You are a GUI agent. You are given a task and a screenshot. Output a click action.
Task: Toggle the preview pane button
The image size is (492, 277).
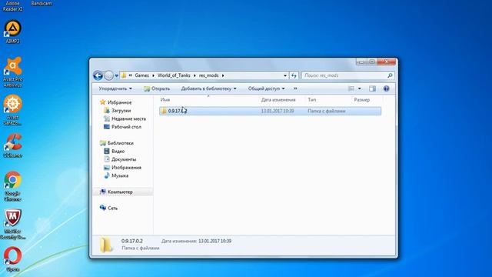372,88
